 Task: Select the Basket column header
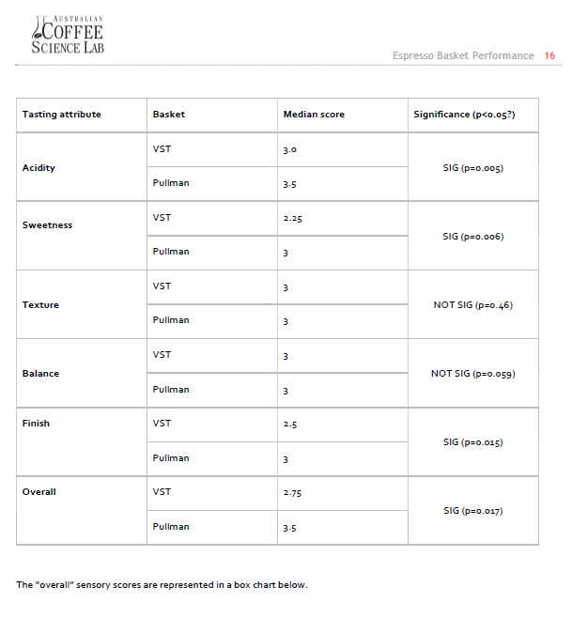(x=169, y=115)
